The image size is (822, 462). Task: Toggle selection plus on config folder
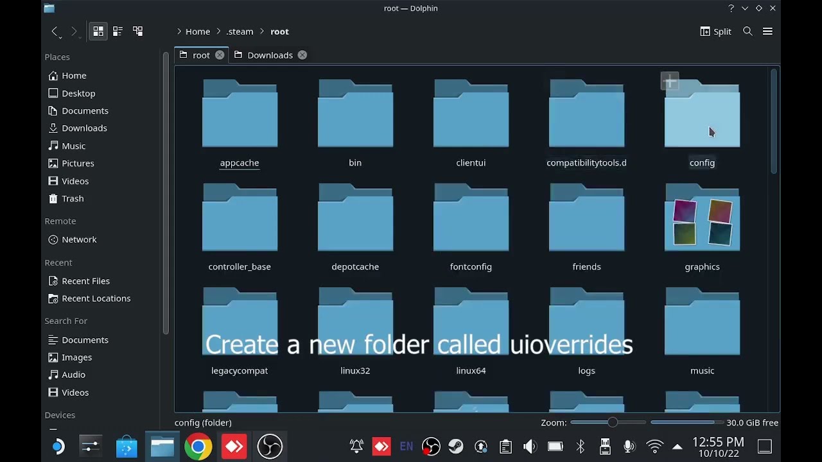[x=670, y=81]
